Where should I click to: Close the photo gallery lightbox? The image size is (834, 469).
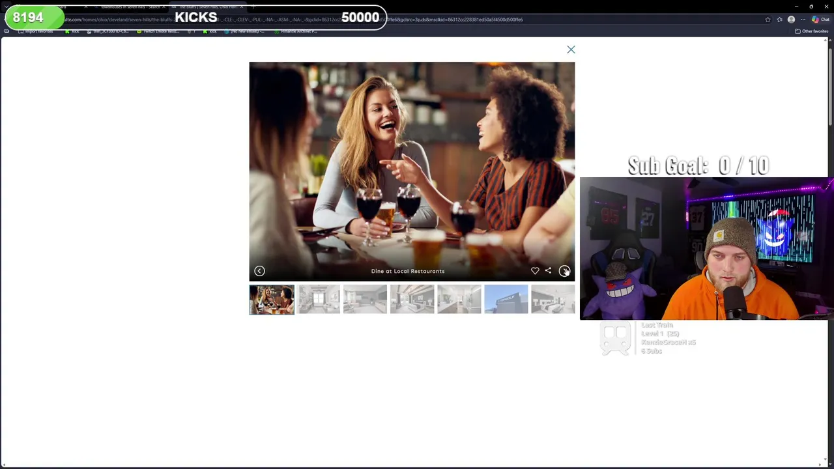pyautogui.click(x=571, y=50)
